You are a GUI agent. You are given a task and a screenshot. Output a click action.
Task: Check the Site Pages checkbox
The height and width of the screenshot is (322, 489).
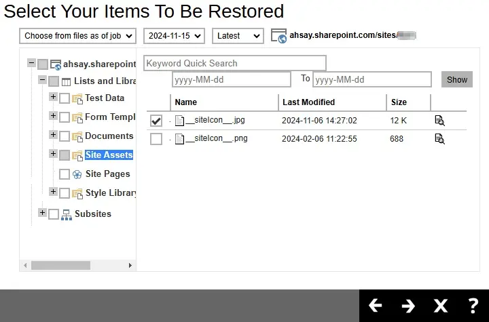click(x=65, y=174)
